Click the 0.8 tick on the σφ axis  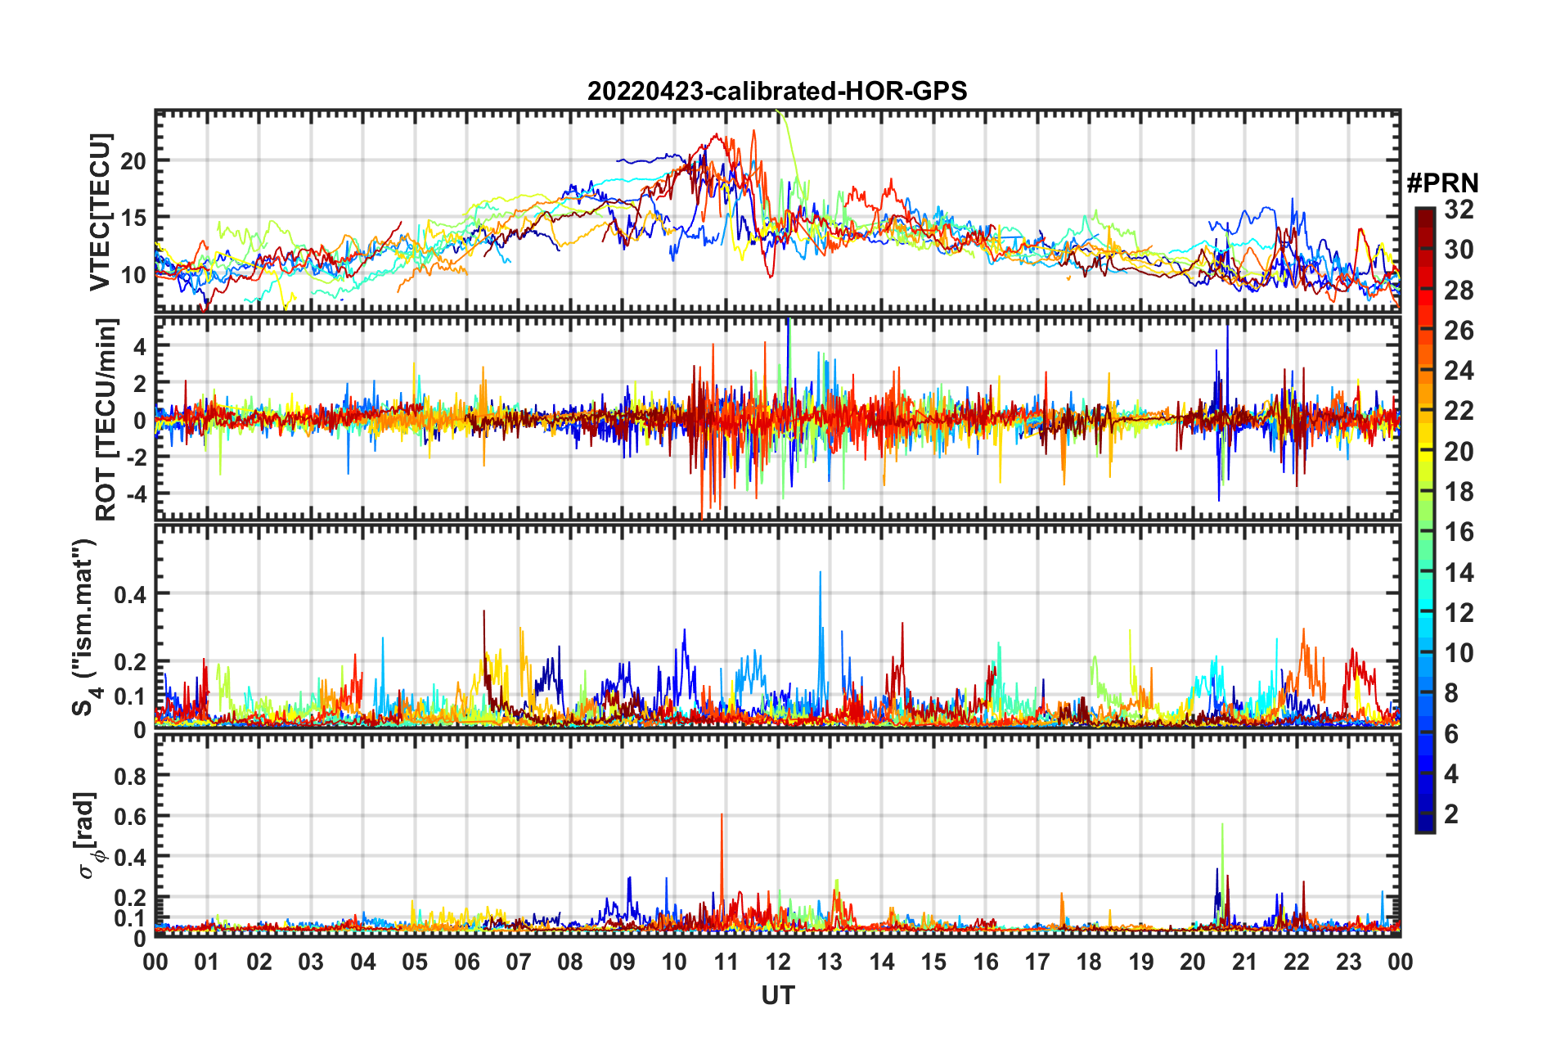(x=130, y=776)
